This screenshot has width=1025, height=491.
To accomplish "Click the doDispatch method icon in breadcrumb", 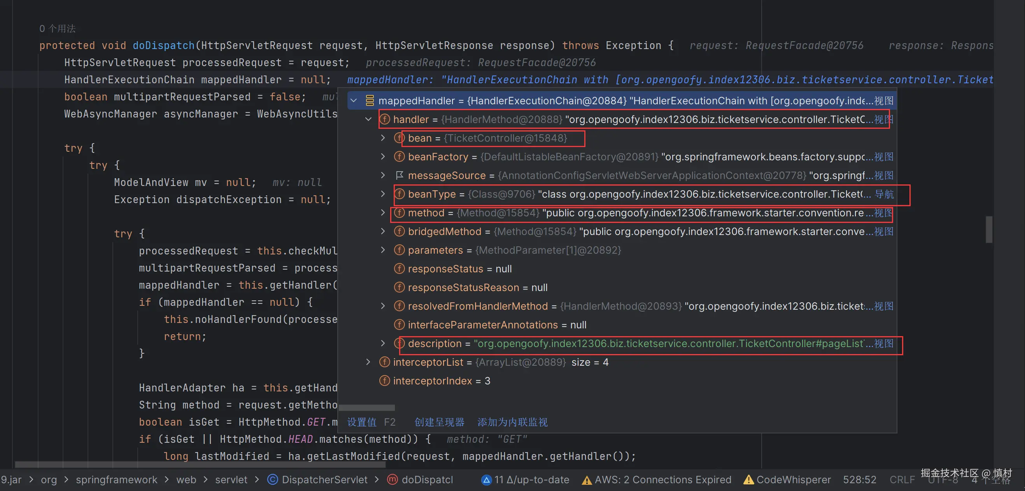I will 392,479.
